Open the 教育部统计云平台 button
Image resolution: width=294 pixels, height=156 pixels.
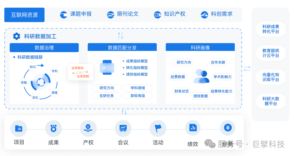coord(271,53)
